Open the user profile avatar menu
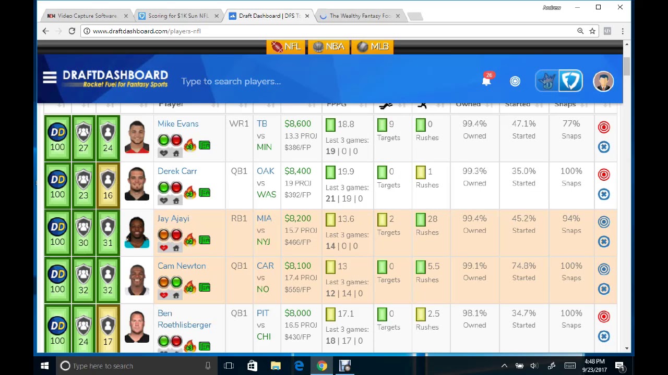 [603, 81]
